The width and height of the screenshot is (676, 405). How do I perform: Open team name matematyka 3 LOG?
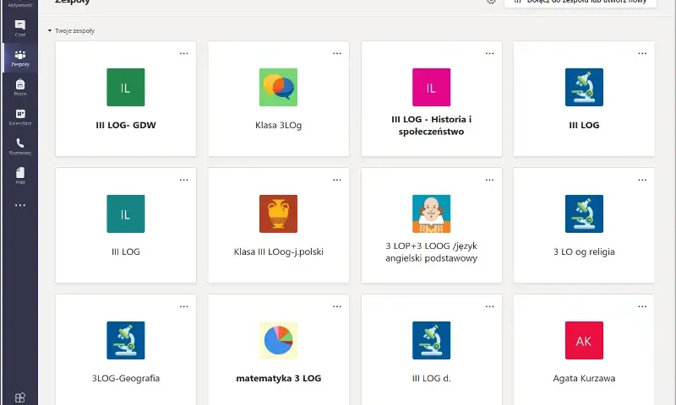point(279,378)
